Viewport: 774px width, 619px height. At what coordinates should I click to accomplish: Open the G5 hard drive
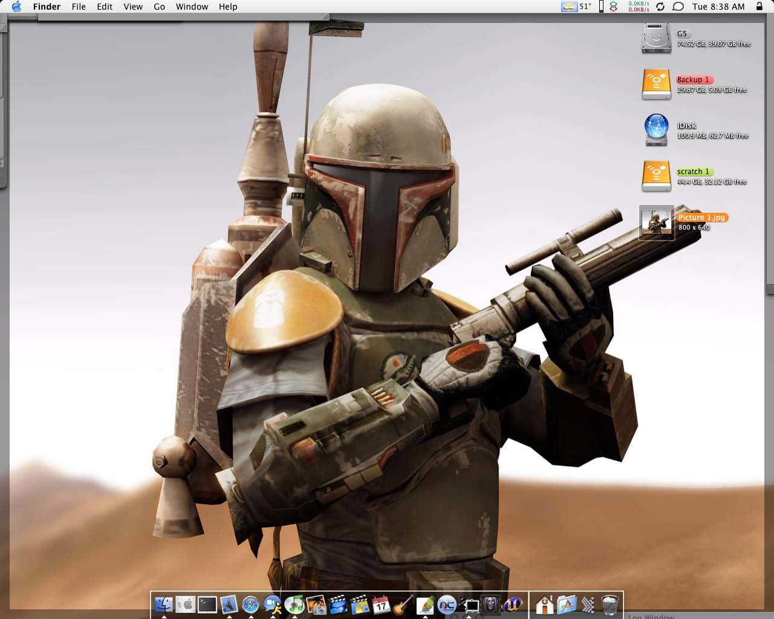point(656,38)
